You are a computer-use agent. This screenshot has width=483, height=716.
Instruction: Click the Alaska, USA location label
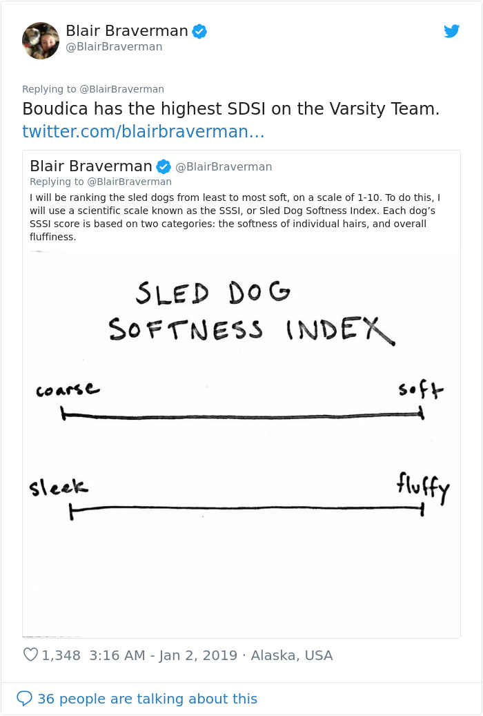click(x=290, y=655)
